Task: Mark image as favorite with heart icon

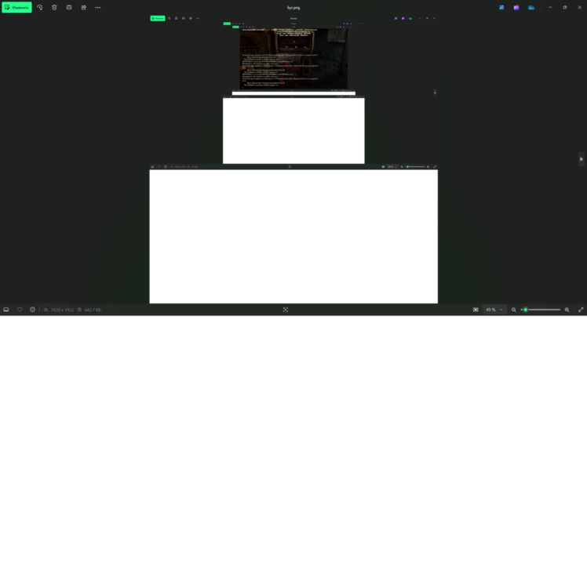Action: 20,310
